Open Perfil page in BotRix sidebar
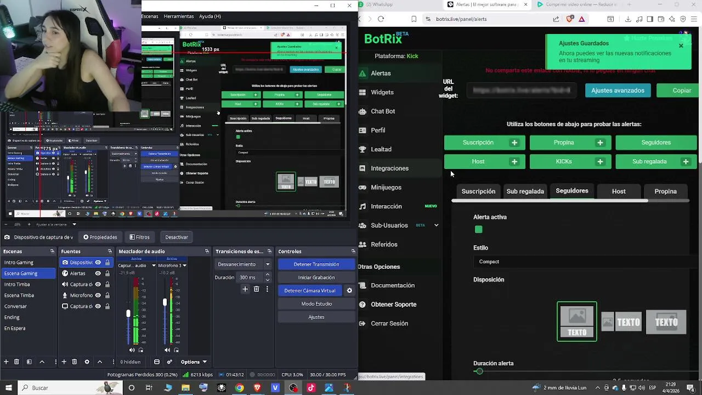 pyautogui.click(x=378, y=130)
